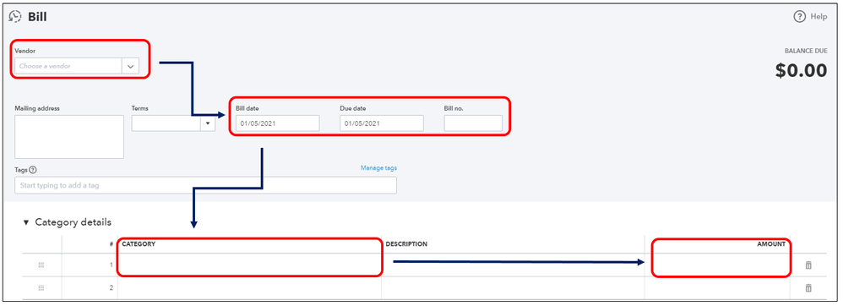843x306 pixels.
Task: Open the vendor dropdown arrow
Action: pyautogui.click(x=131, y=66)
